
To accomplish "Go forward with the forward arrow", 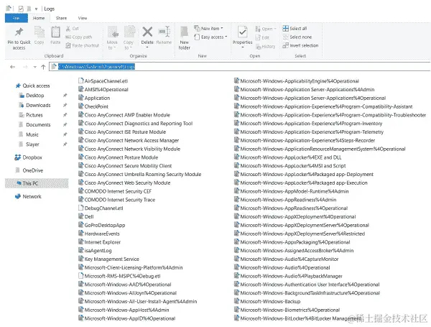I will (x=25, y=67).
